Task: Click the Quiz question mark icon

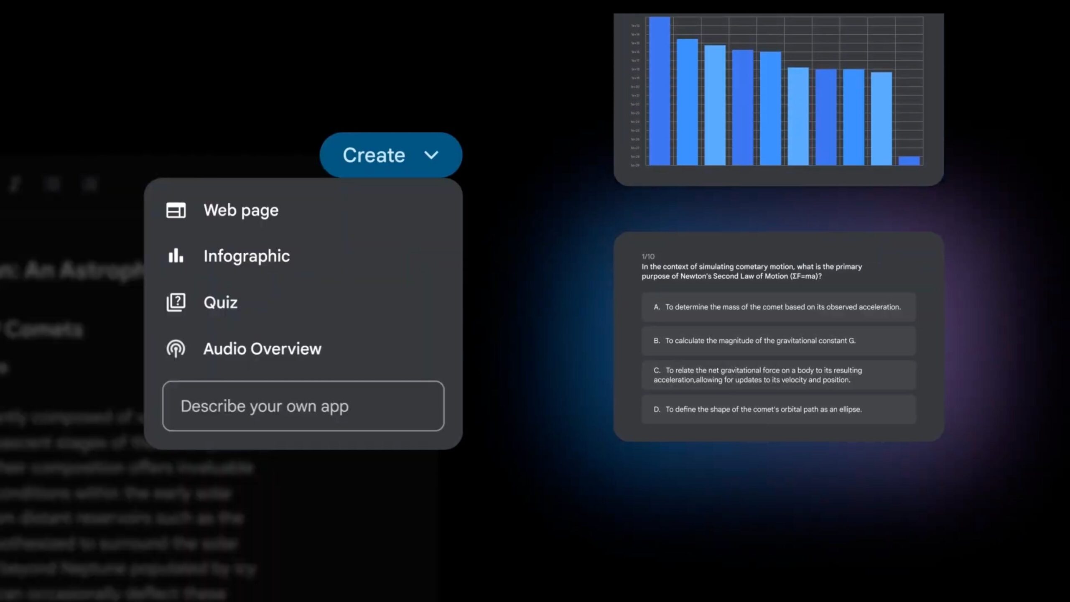Action: pos(176,302)
